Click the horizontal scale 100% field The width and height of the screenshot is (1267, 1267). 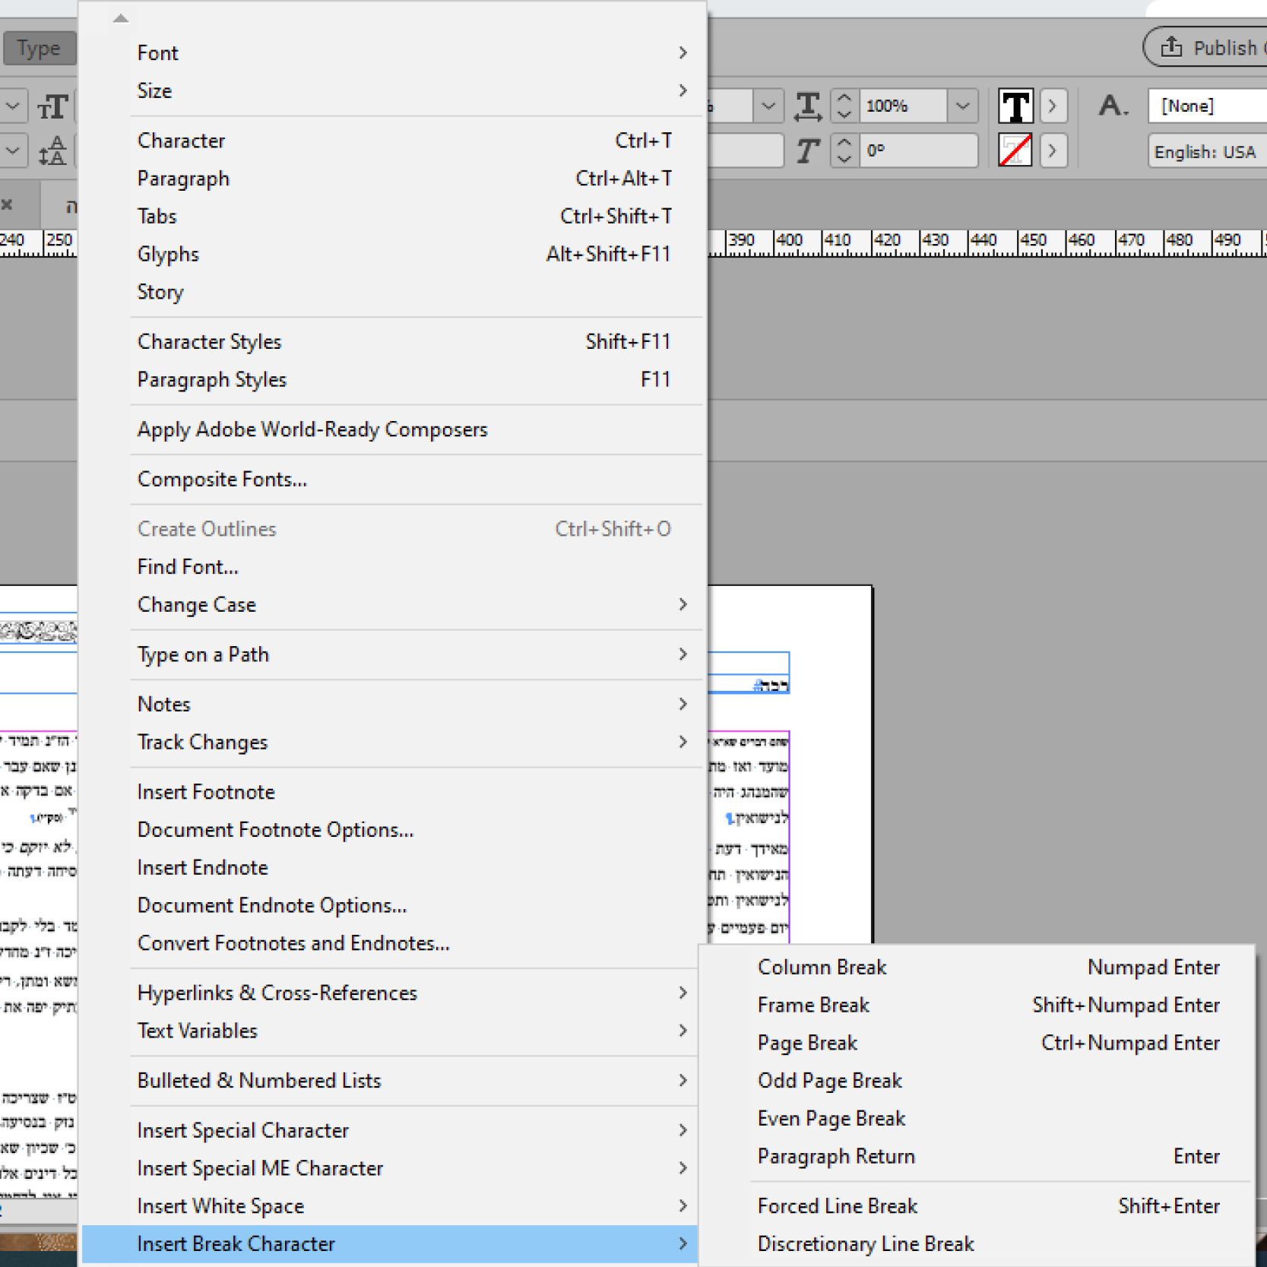(904, 106)
